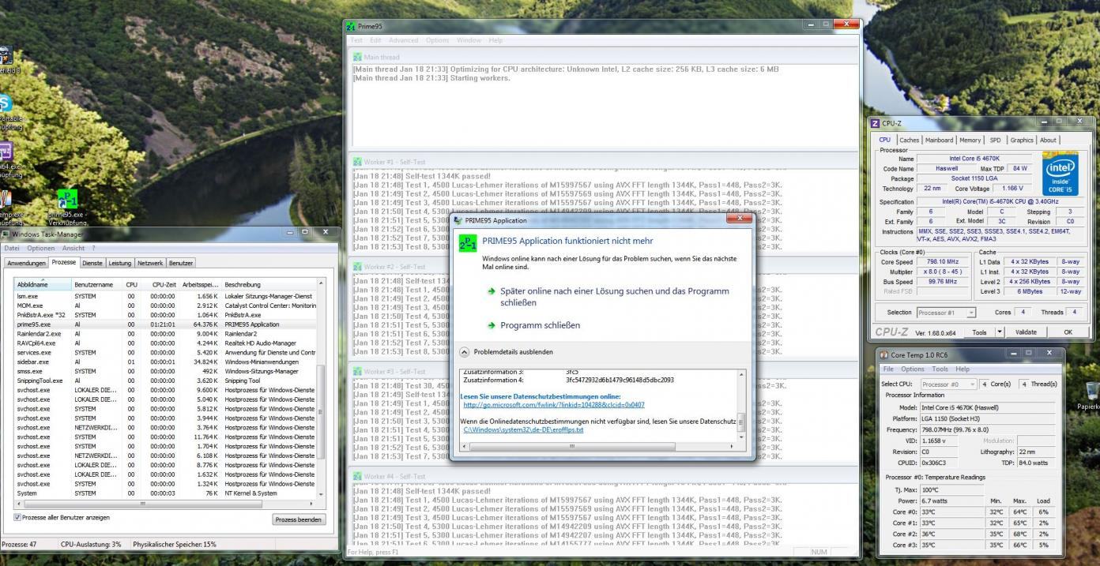Open the Help menu in Core Temp
This screenshot has width=1100, height=566.
pos(962,369)
